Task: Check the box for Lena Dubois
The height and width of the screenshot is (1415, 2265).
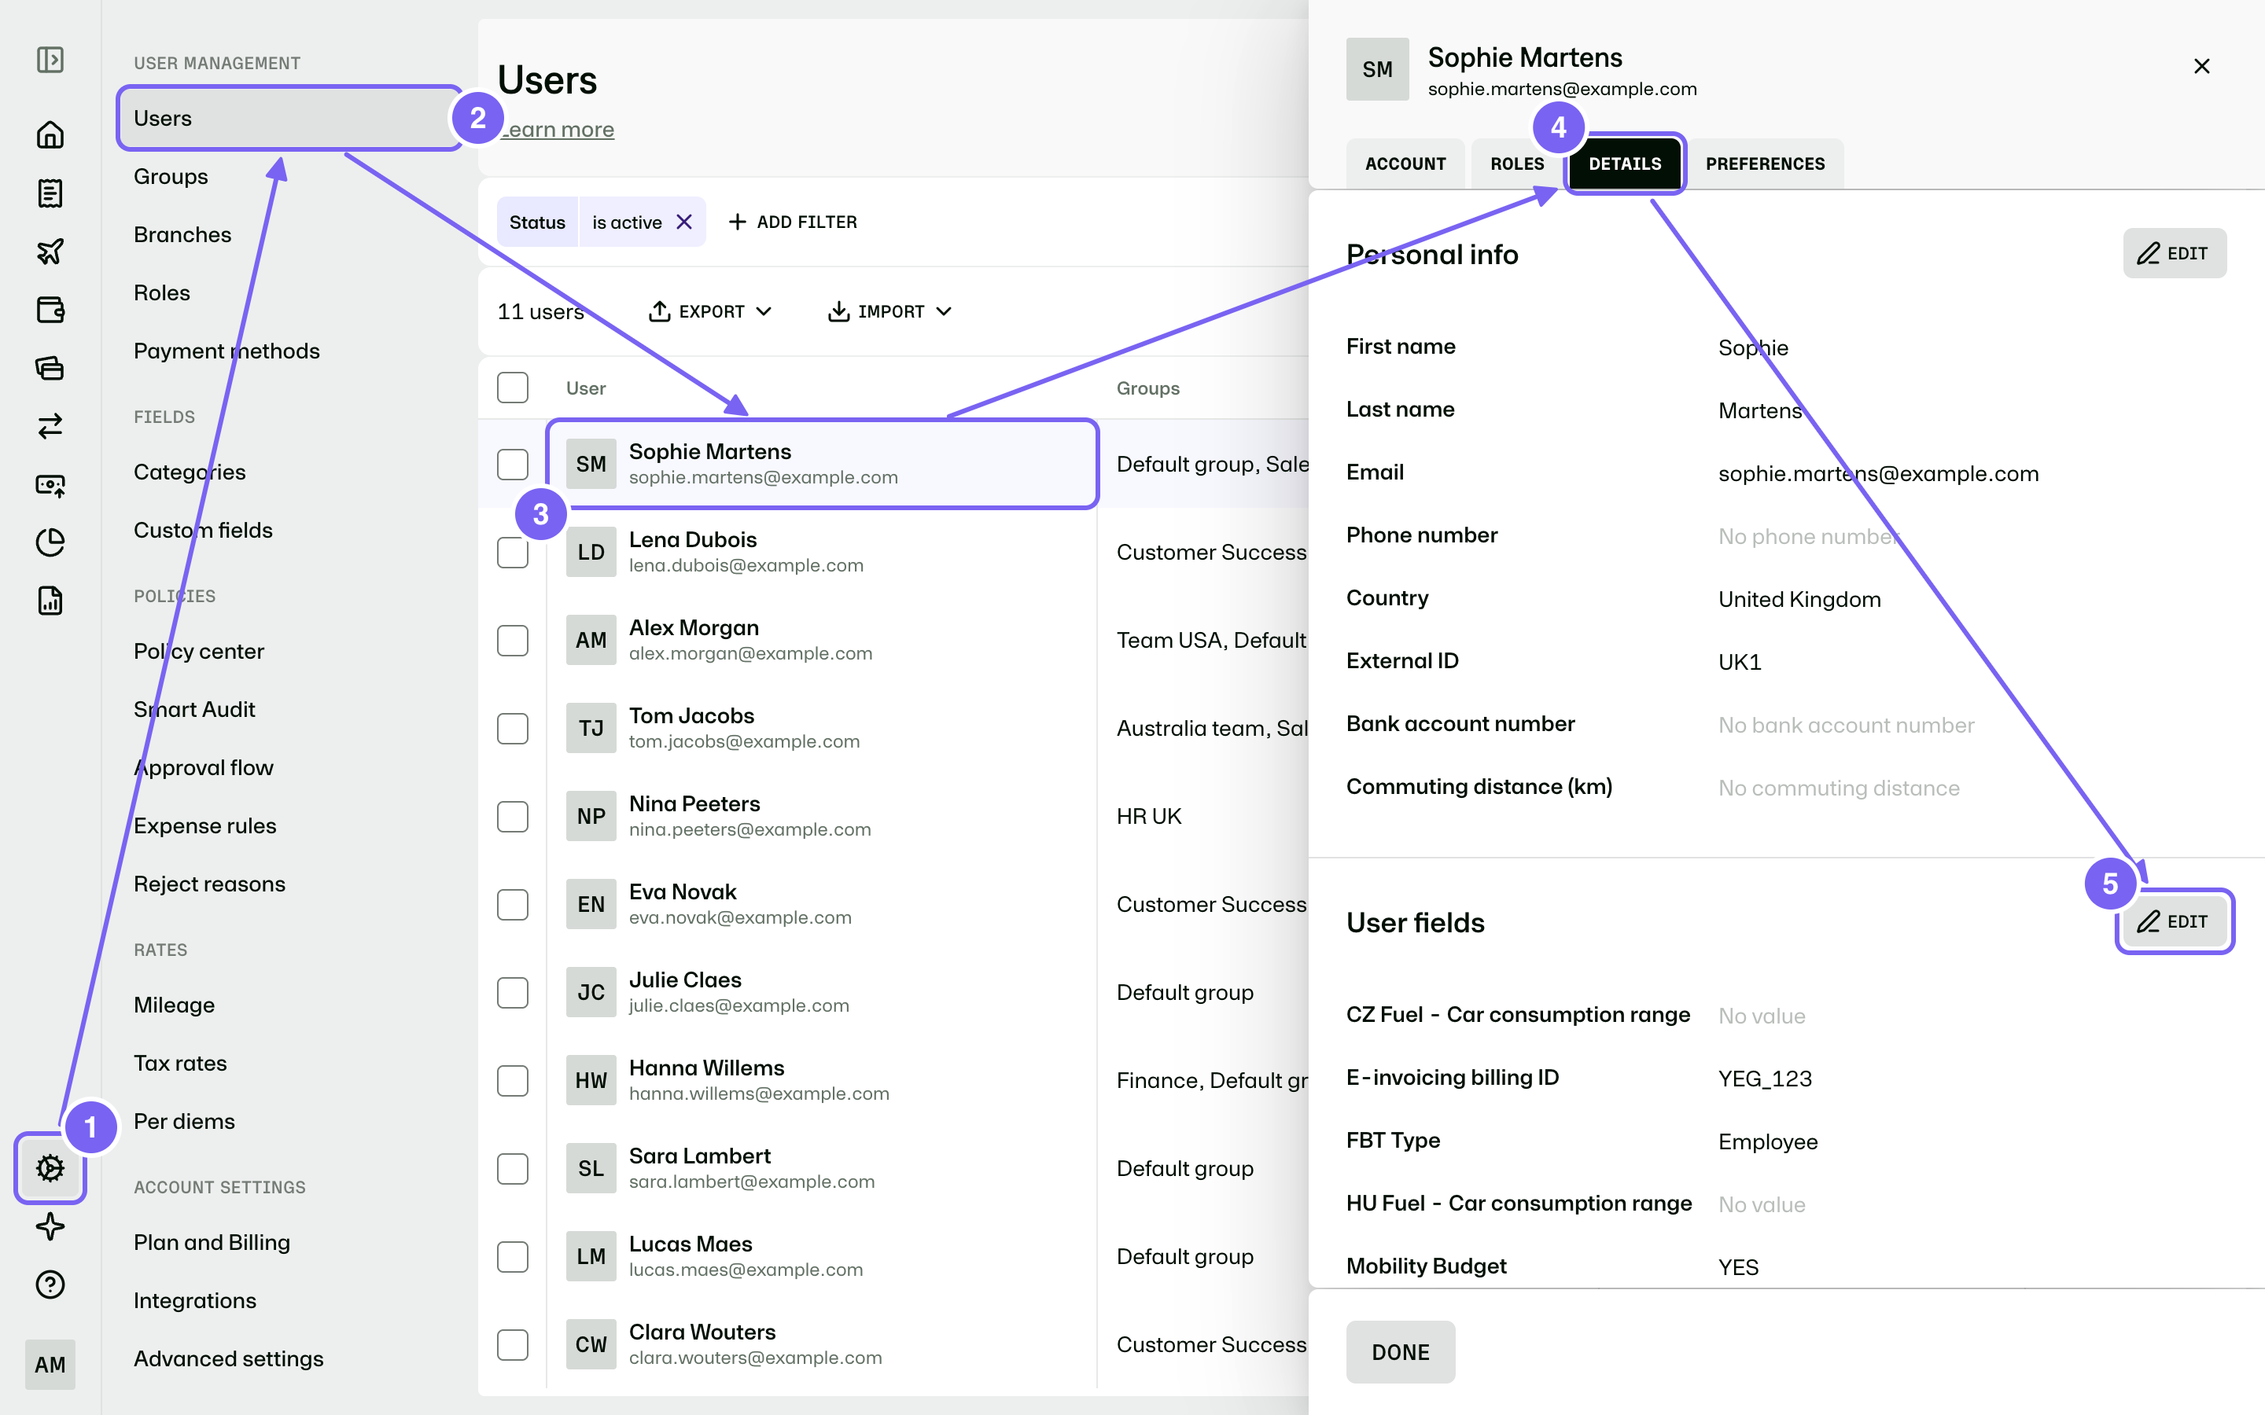Action: tap(513, 552)
